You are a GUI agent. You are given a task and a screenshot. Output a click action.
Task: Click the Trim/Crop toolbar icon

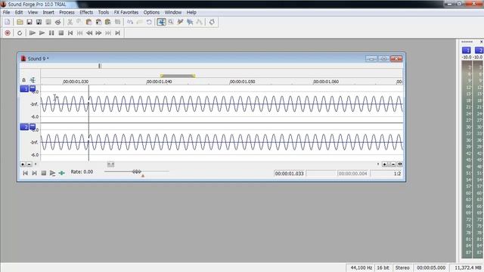[117, 22]
